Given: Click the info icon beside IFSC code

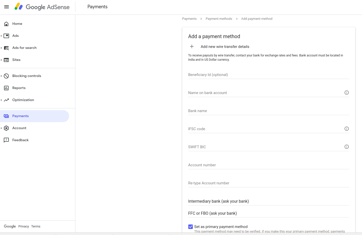Looking at the screenshot, I should 347,129.
